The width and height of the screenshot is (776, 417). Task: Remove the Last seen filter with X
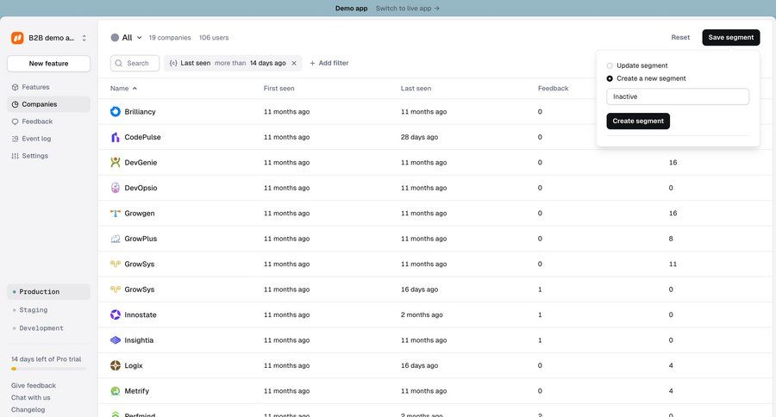294,63
